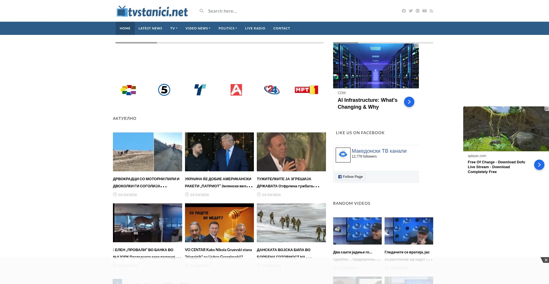
Task: Click the AI Infrastructure ad headline
Action: pyautogui.click(x=367, y=104)
